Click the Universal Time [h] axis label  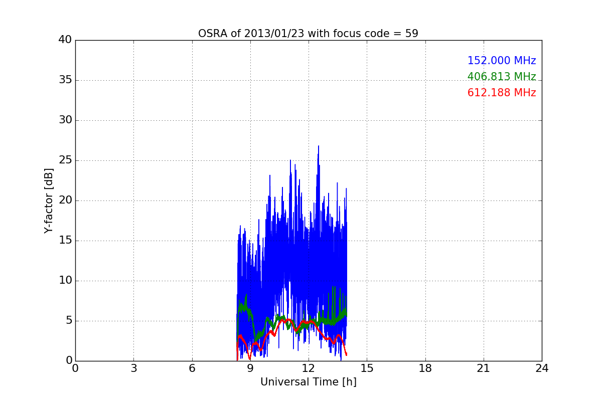tap(308, 382)
